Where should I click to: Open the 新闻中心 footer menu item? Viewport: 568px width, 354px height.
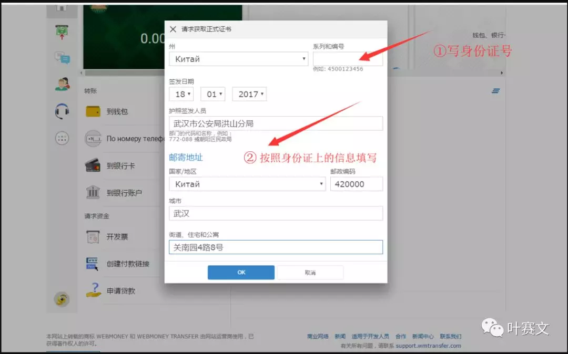click(x=423, y=336)
